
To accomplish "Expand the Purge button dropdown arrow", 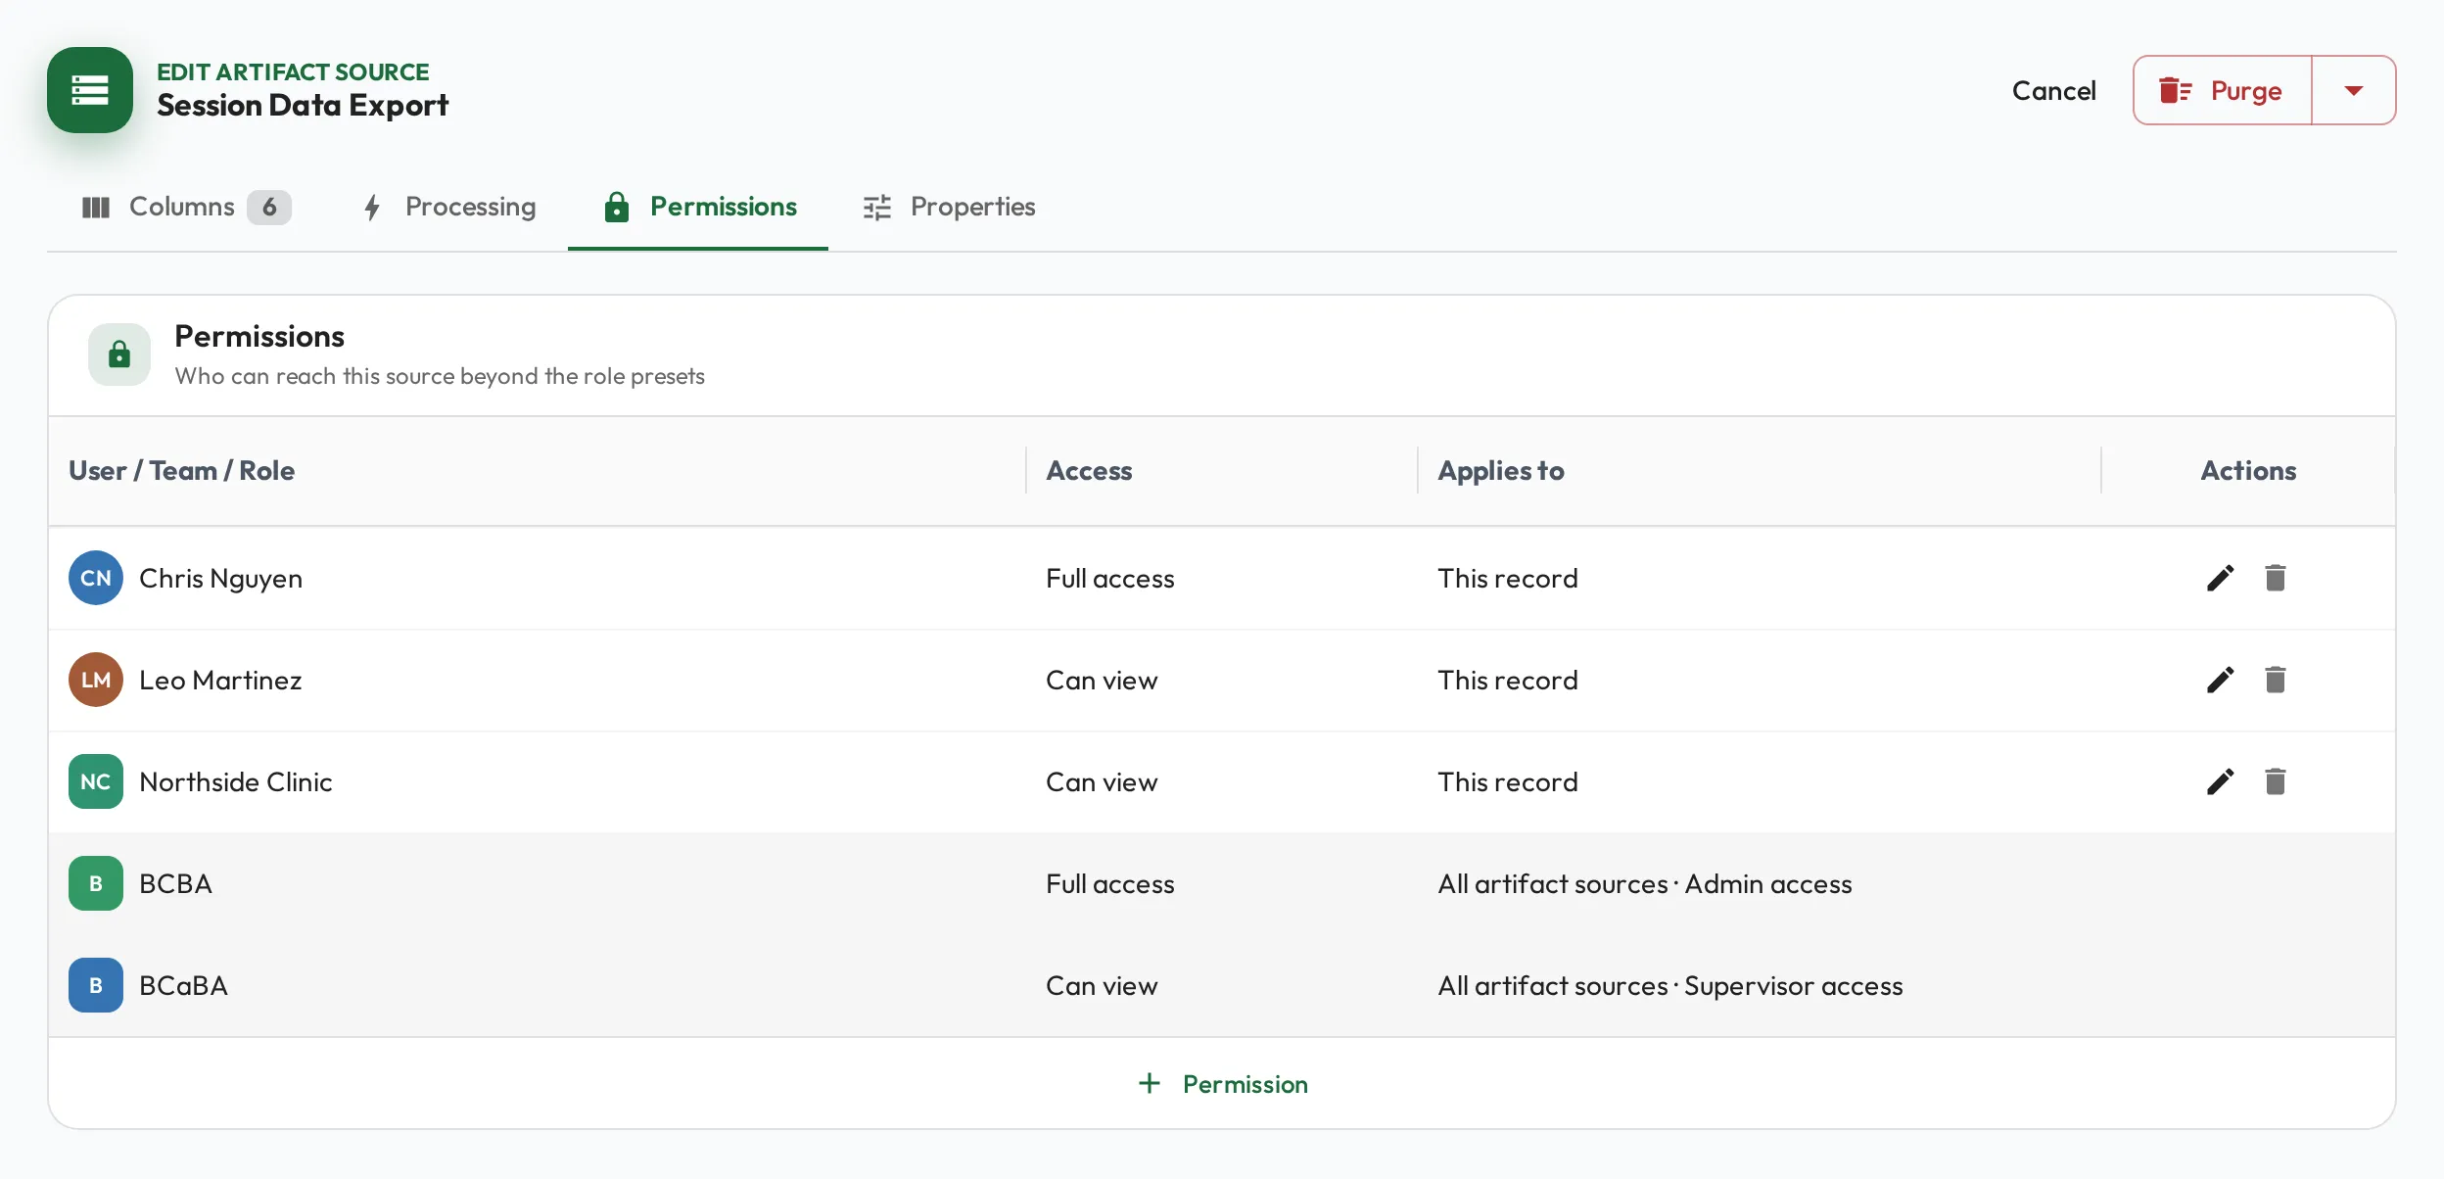I will coord(2354,90).
